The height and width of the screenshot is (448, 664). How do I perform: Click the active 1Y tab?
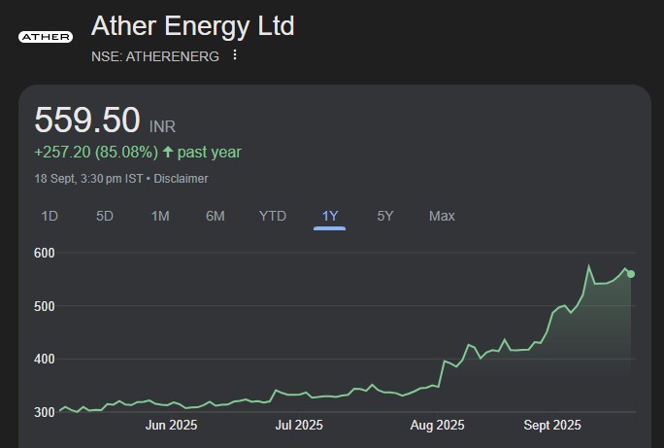point(330,216)
